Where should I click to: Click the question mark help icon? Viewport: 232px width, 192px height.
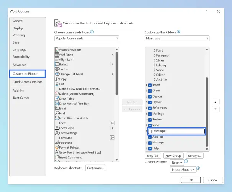(x=206, y=11)
